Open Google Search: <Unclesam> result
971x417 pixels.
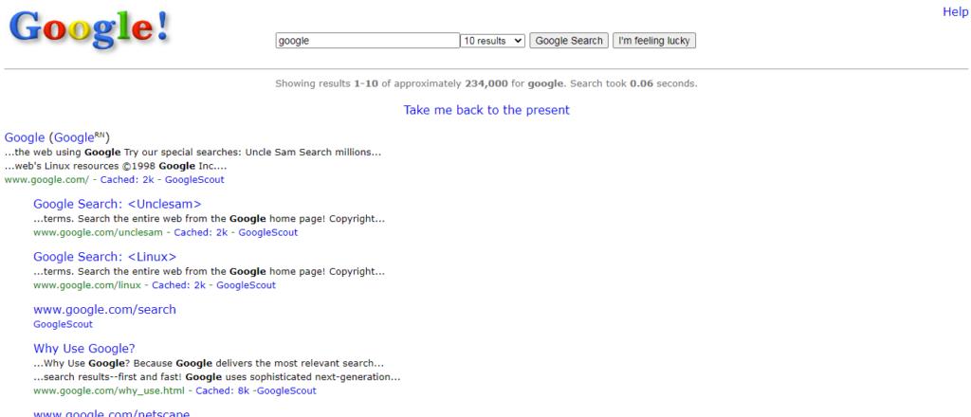117,204
